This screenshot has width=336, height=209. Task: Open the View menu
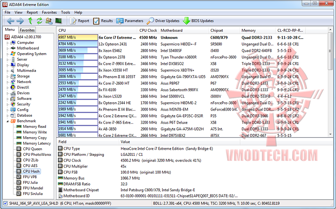coord(18,13)
